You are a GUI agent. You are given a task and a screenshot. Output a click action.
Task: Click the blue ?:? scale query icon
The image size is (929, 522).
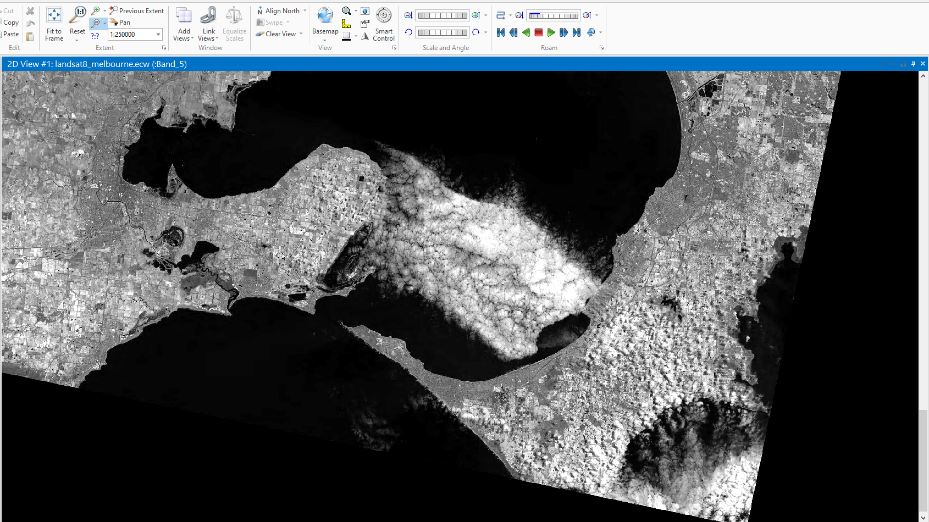(95, 36)
